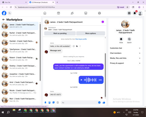Click large listing thumbnail in right panel

[x=125, y=24]
